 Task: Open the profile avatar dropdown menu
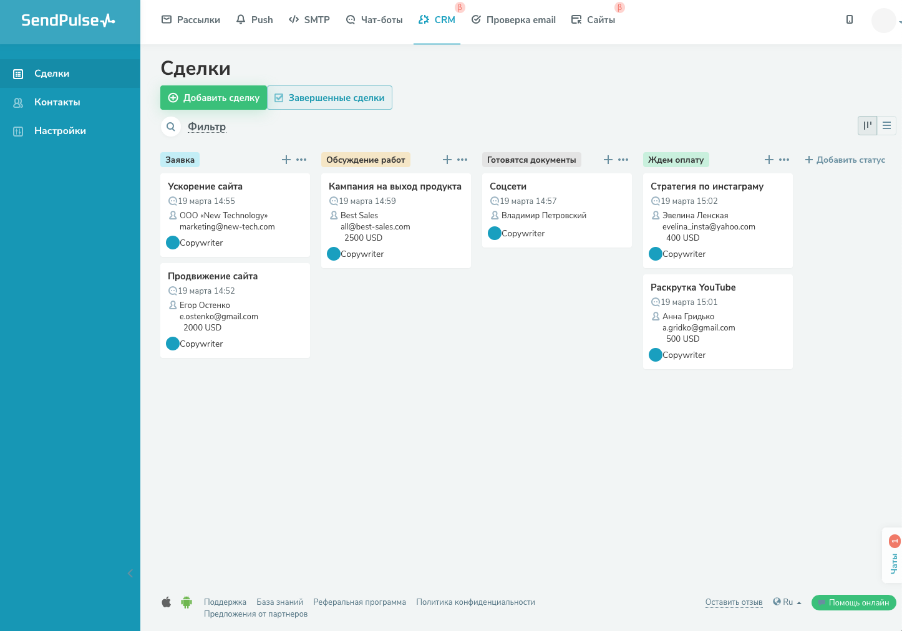(883, 19)
